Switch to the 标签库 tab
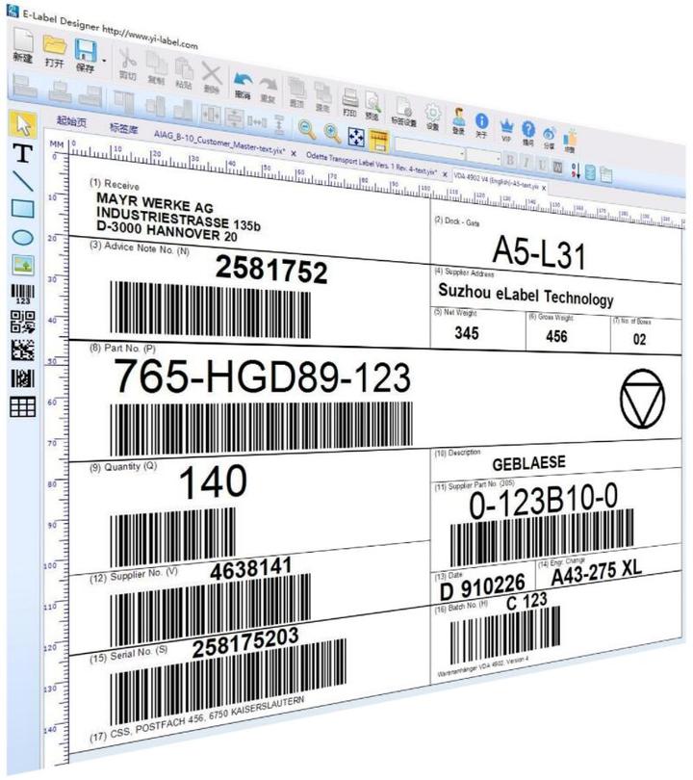693x780 pixels. tap(123, 128)
